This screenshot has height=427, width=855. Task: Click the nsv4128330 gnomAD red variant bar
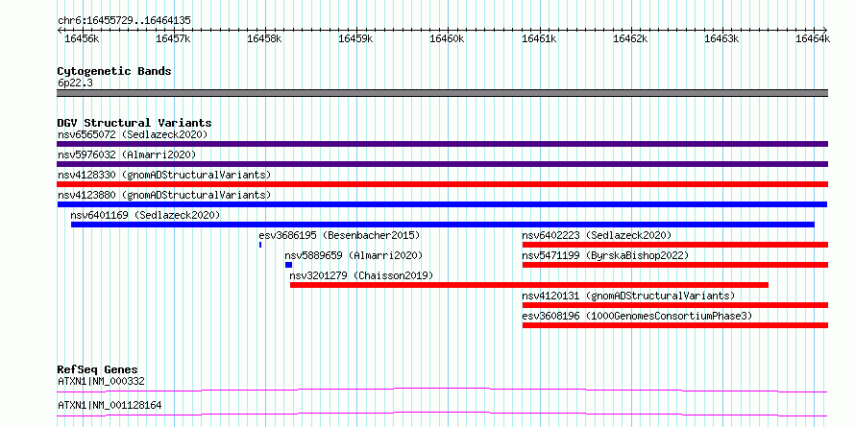(x=442, y=184)
